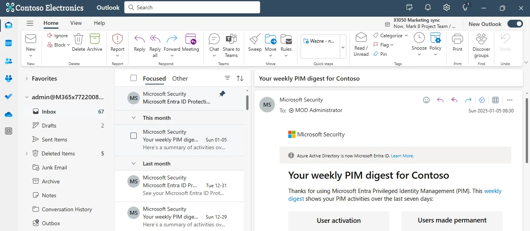Turn off the New Outlook toggle
This screenshot has width=530, height=231.
tap(515, 24)
